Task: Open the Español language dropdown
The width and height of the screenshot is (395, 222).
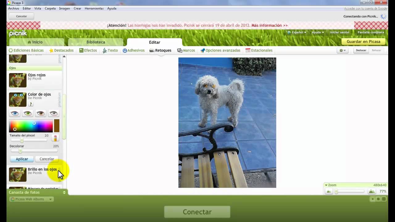Action: [297, 32]
